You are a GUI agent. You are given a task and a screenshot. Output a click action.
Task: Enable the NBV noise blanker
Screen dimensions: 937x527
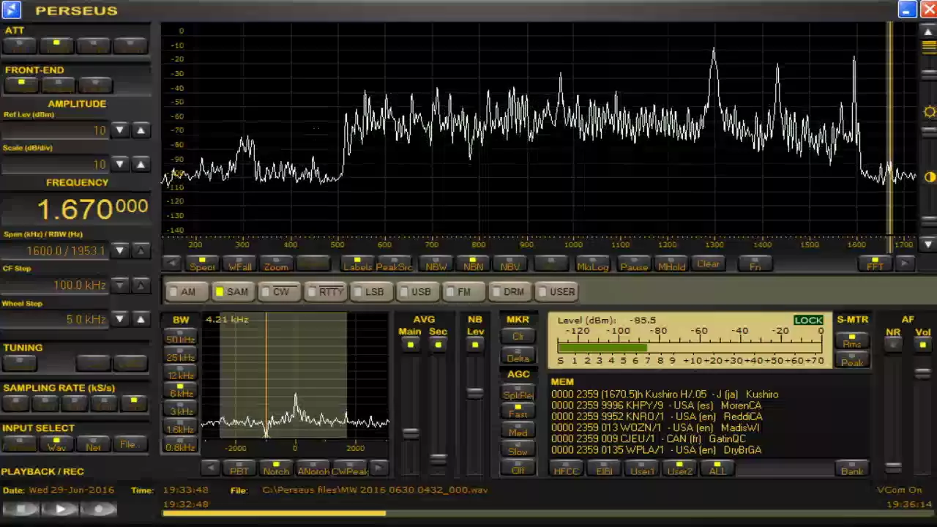point(509,264)
